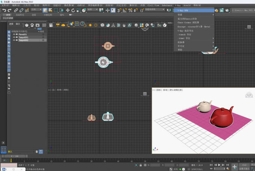Toggle visibility eye for Teapot001

point(14,37)
